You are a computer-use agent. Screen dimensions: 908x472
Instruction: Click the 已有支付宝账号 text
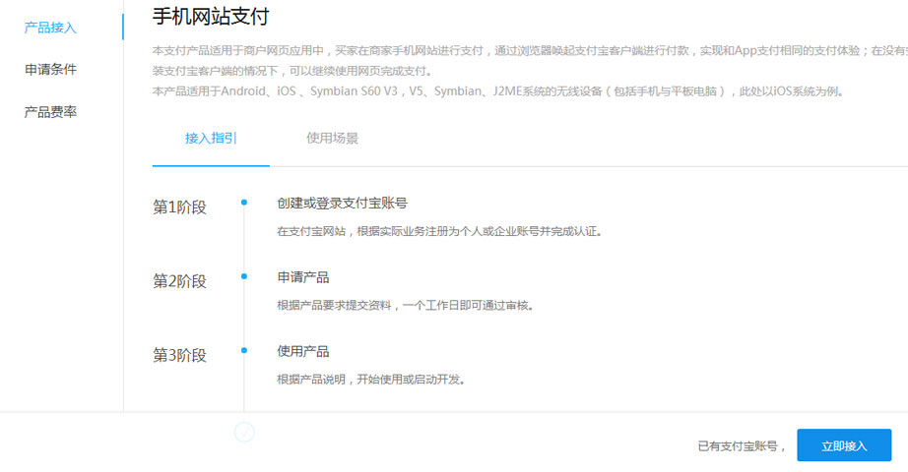tap(742, 446)
